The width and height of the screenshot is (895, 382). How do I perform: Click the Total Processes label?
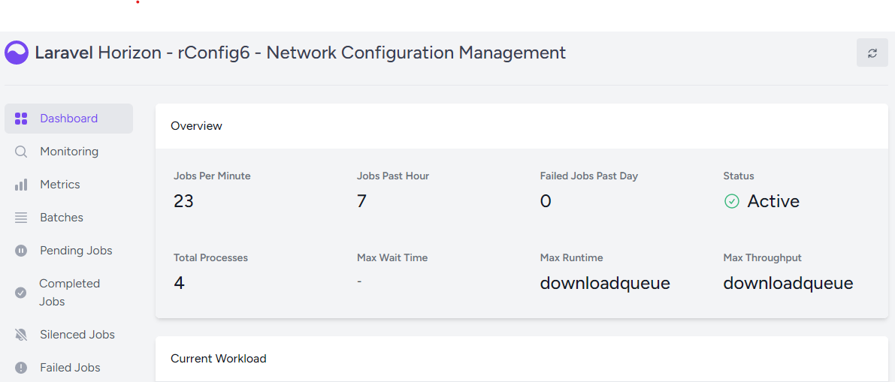(x=210, y=257)
